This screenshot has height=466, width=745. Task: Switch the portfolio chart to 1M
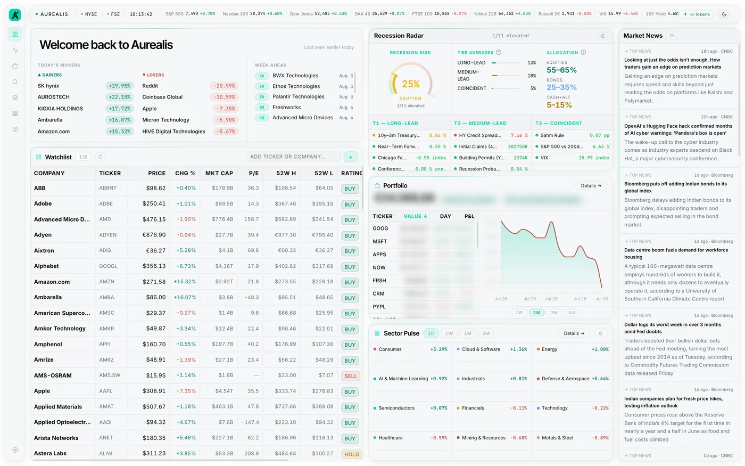[536, 313]
